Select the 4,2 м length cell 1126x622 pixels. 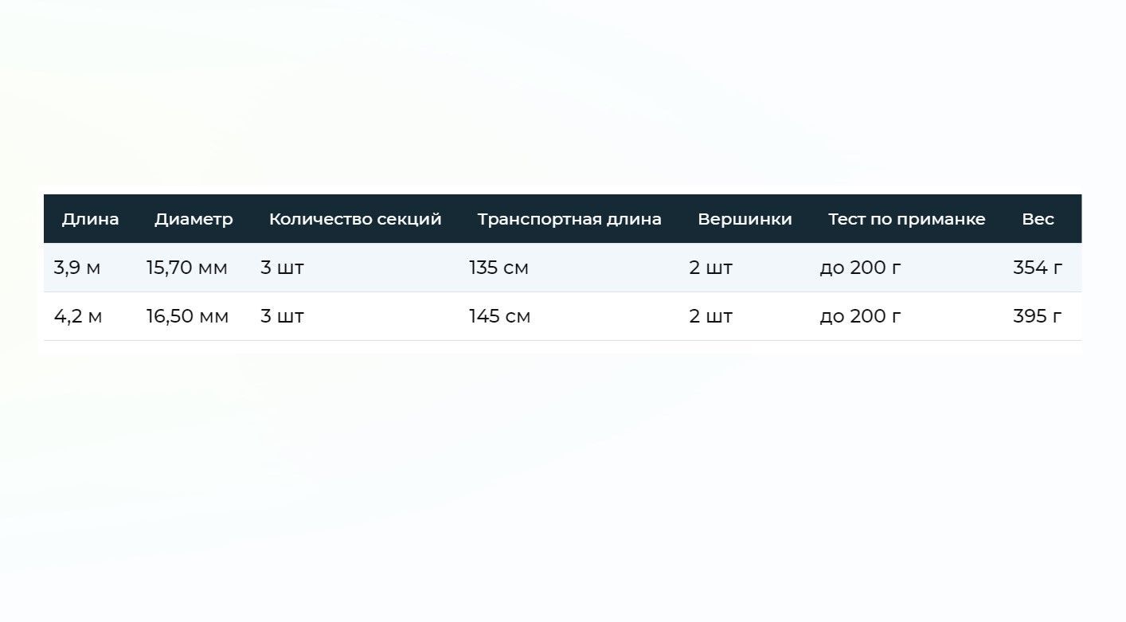[x=78, y=316]
